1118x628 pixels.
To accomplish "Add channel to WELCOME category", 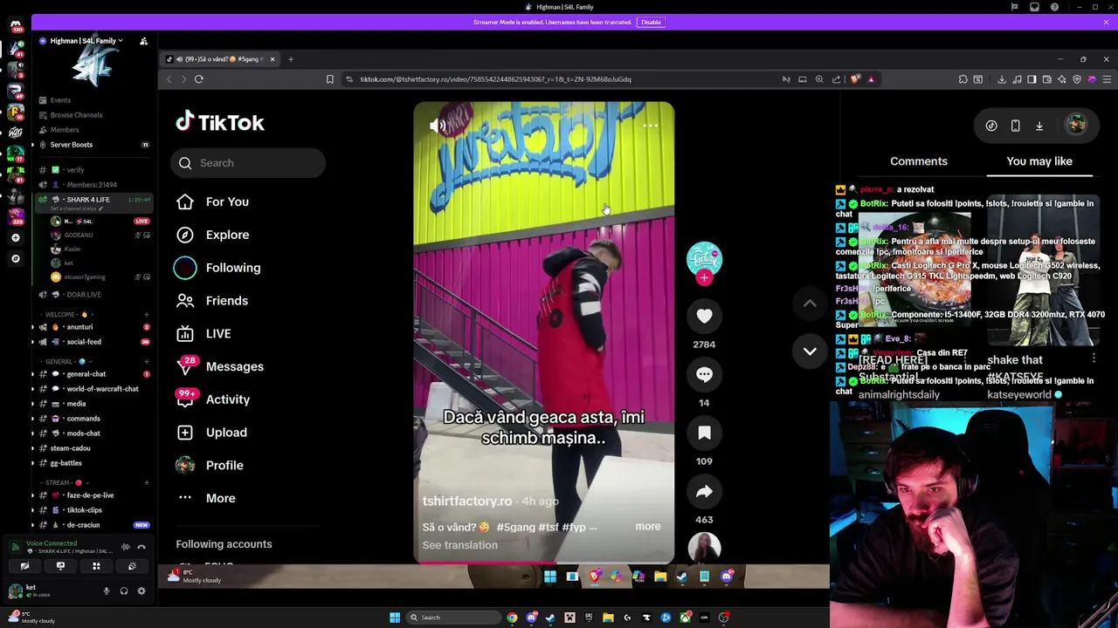I will [147, 314].
